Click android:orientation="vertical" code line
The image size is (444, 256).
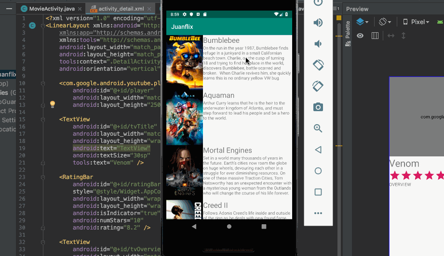(x=110, y=69)
